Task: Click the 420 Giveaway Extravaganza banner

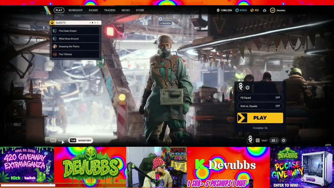Action: click(x=27, y=164)
